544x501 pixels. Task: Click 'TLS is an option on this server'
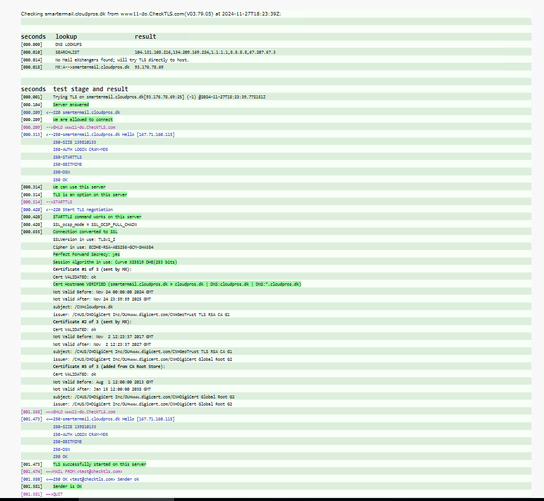coord(89,194)
